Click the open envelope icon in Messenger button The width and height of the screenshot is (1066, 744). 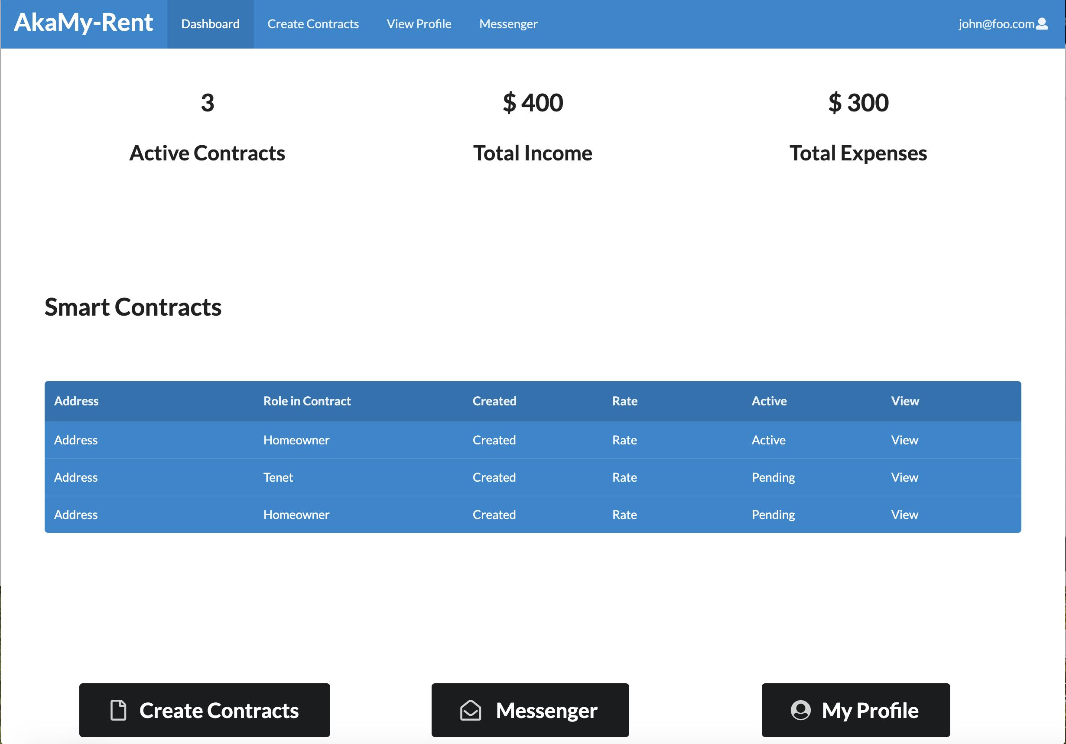[x=470, y=710]
